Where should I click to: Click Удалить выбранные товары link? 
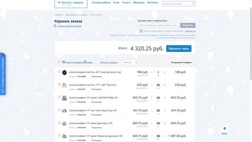pyautogui.click(x=79, y=62)
